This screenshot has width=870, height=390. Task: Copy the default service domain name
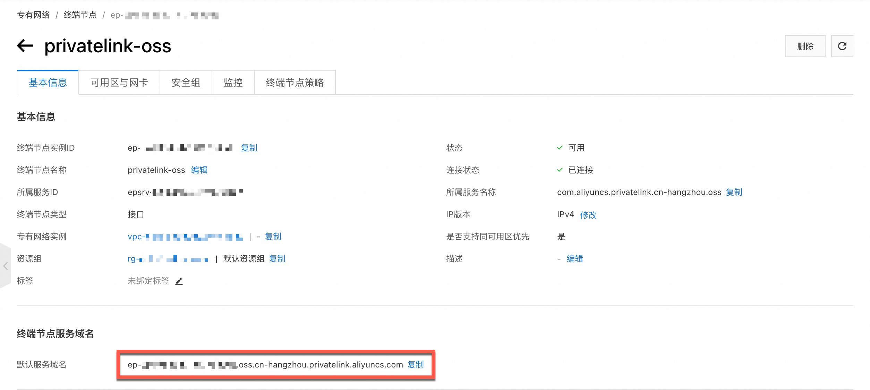415,365
